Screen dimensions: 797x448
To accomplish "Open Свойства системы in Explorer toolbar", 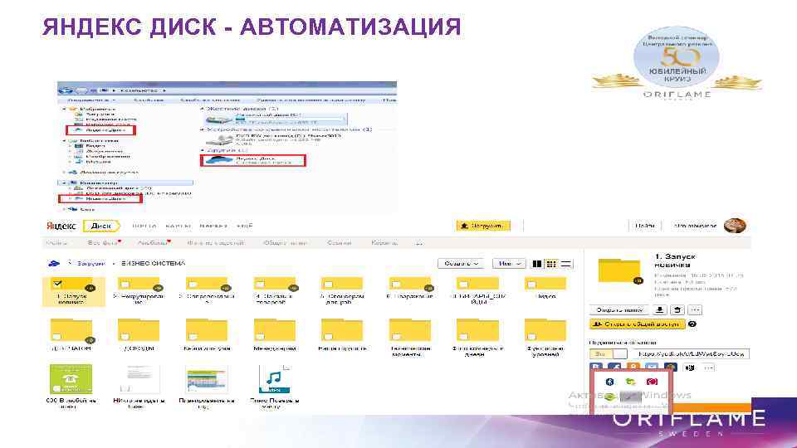I will pyautogui.click(x=209, y=100).
